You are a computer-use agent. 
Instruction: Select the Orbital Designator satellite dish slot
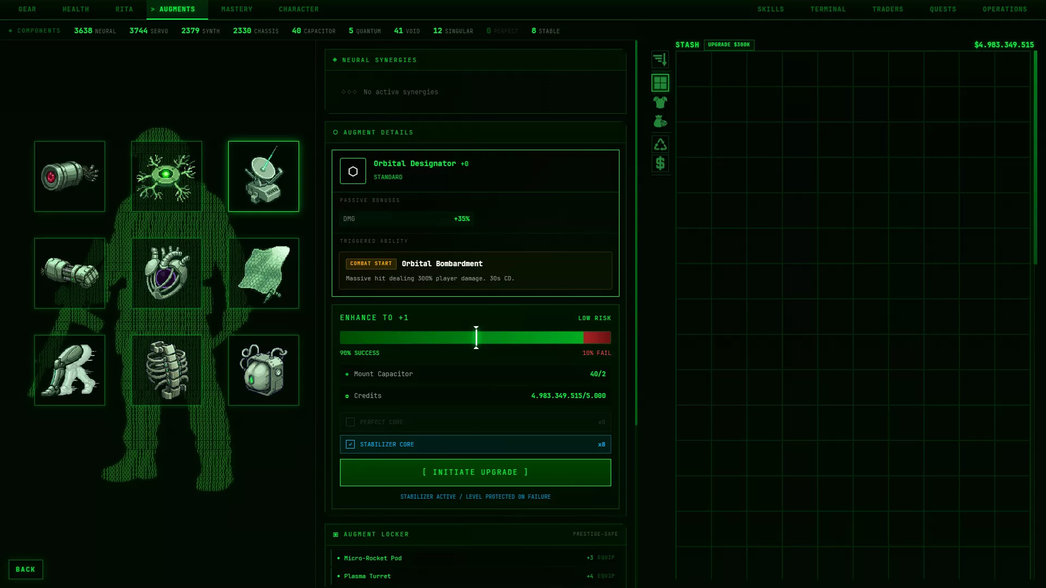[264, 176]
